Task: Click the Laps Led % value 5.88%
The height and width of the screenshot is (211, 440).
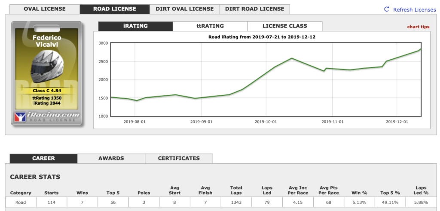Action: coord(421,202)
